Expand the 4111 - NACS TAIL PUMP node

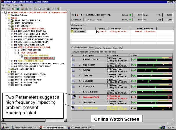tap(12, 31)
